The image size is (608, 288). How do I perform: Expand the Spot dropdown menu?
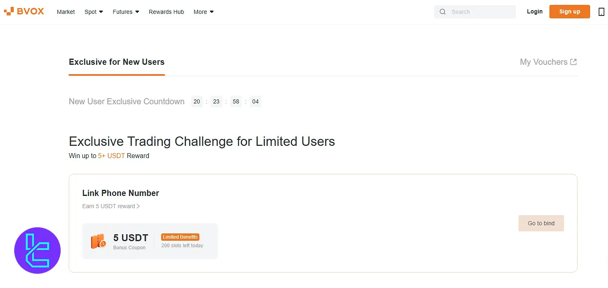(94, 12)
